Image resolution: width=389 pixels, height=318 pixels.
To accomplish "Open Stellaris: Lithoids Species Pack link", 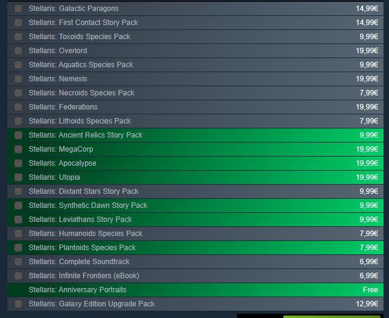I will click(79, 121).
